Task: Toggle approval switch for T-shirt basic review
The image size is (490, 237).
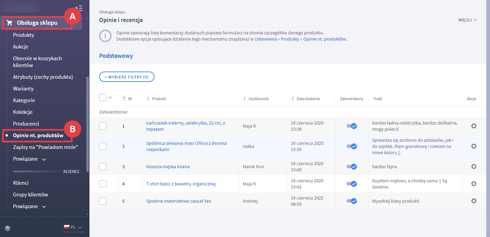Action: (x=351, y=184)
